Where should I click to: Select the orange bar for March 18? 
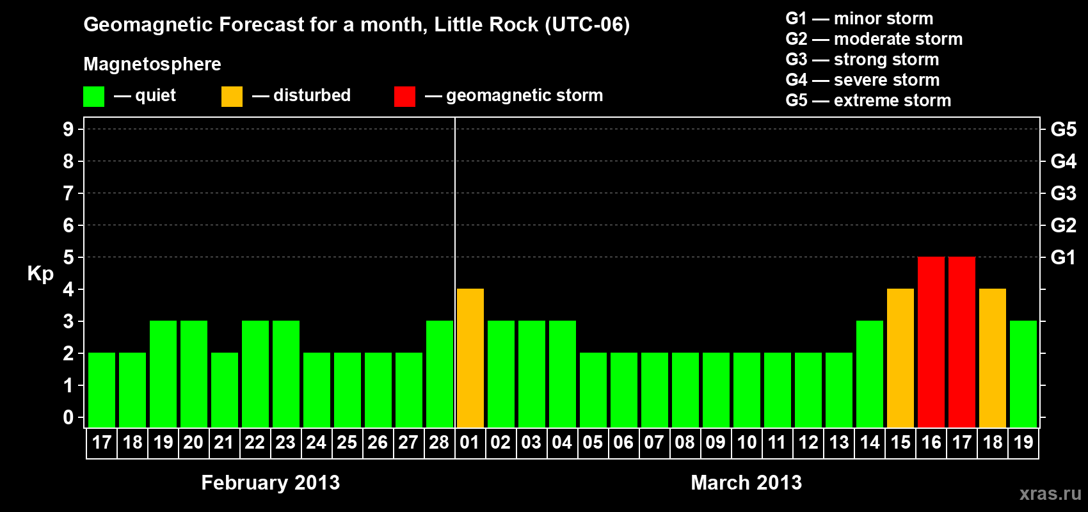point(993,358)
